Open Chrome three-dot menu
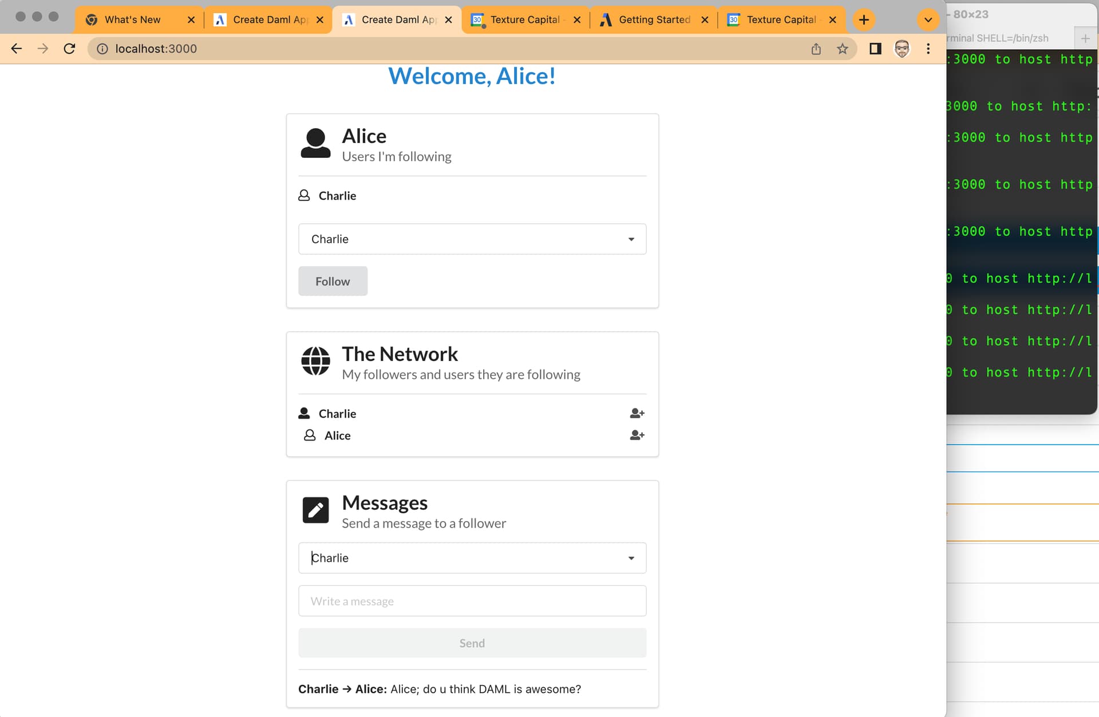 tap(928, 49)
